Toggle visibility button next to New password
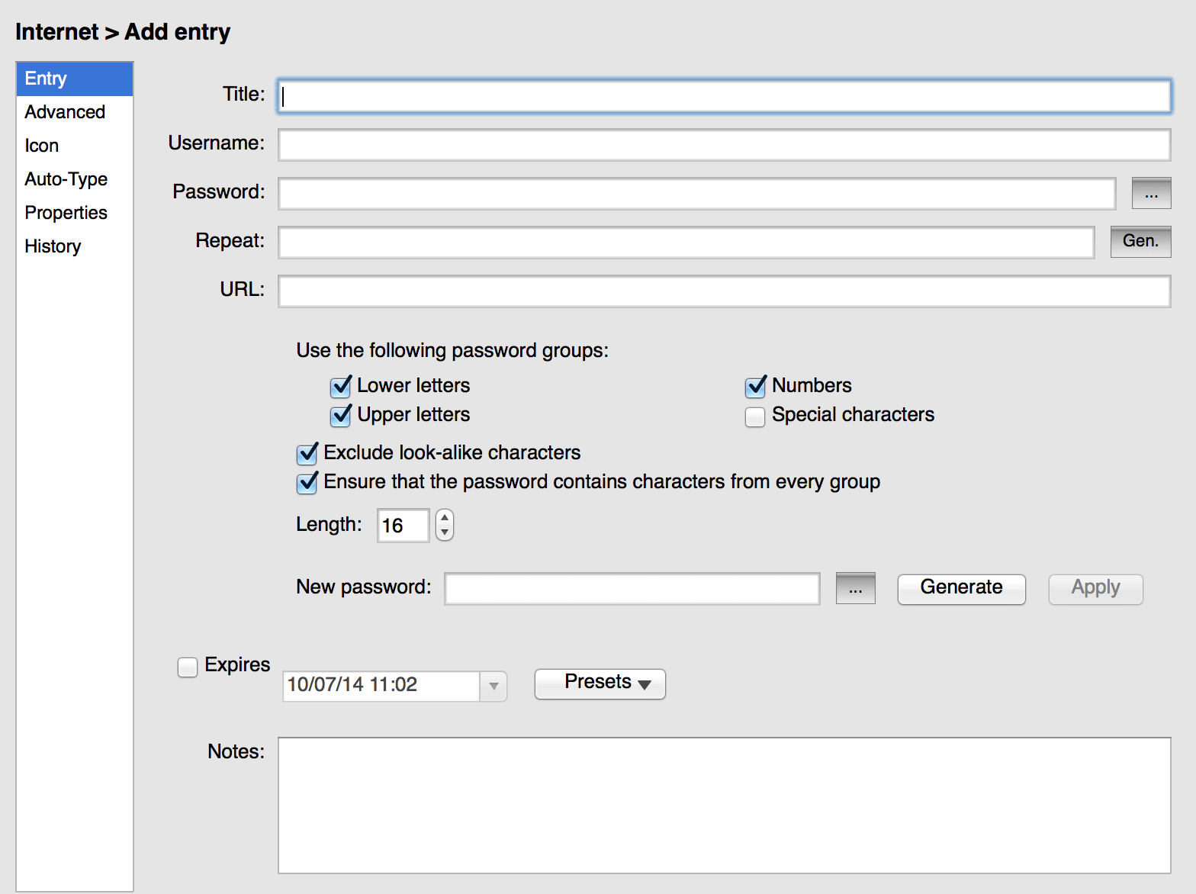 pos(855,588)
